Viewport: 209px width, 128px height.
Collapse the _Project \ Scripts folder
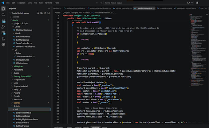(21, 23)
